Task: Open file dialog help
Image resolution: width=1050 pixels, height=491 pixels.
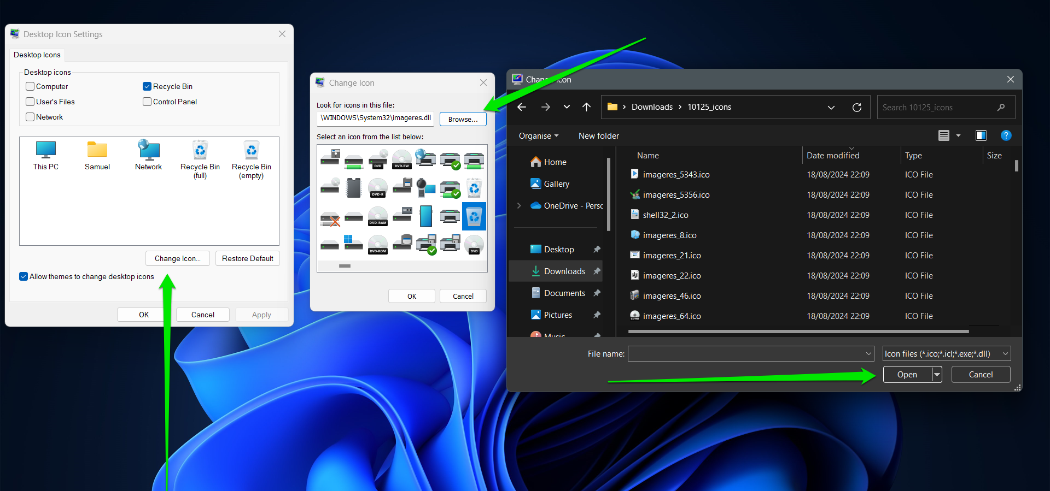Action: click(x=1006, y=135)
